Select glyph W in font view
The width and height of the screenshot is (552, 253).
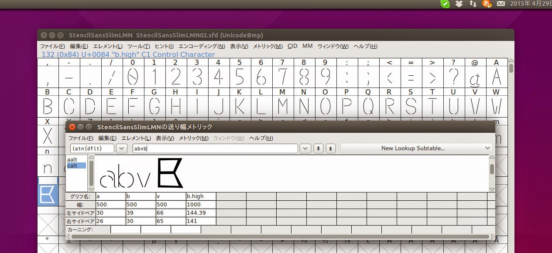click(496, 107)
